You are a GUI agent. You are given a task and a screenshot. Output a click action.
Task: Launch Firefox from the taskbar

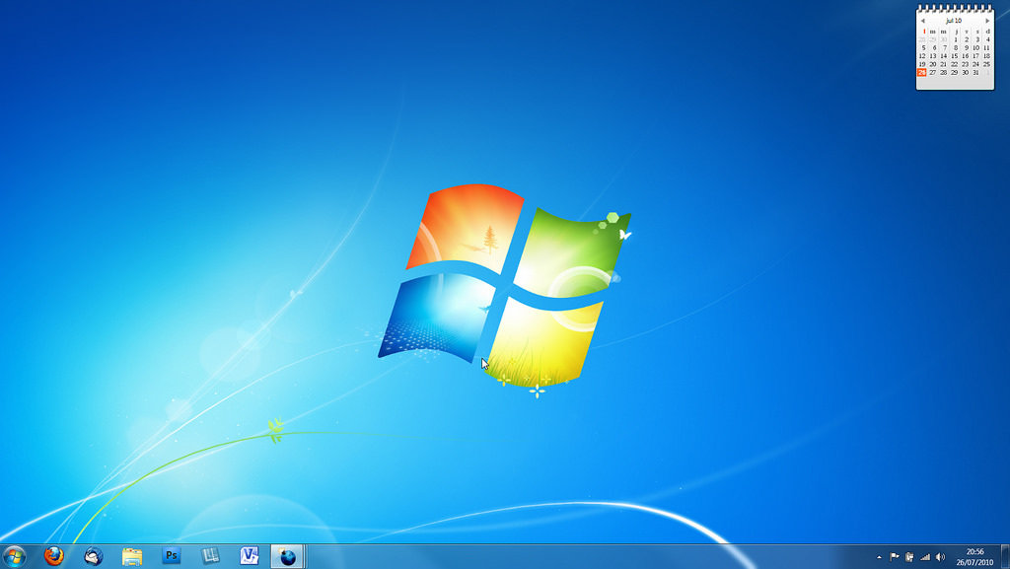pos(54,555)
